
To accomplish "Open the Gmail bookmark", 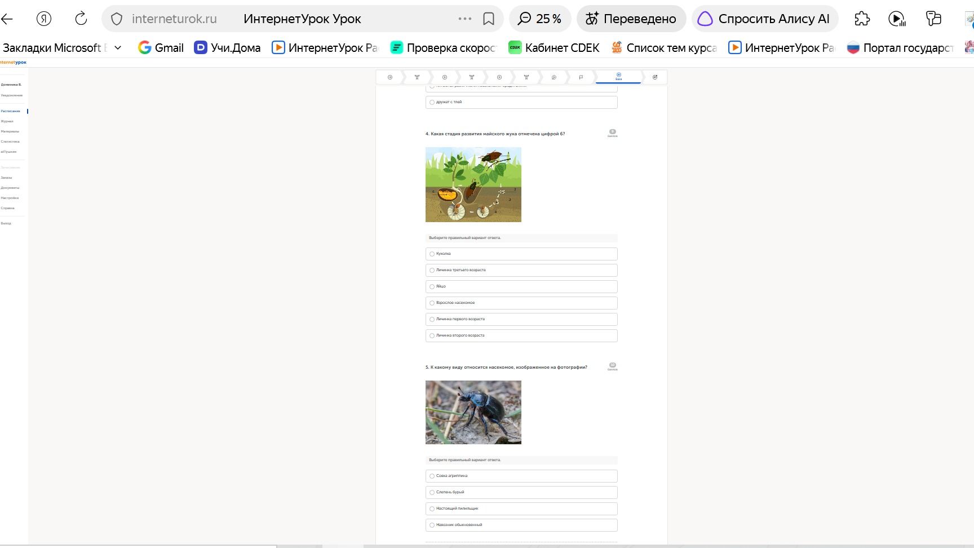I will click(x=161, y=48).
